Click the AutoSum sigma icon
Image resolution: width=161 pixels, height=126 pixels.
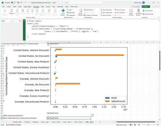(x=12, y=11)
